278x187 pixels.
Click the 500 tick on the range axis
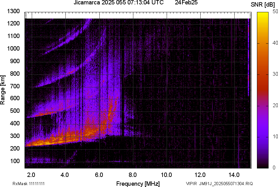(x=15, y=111)
